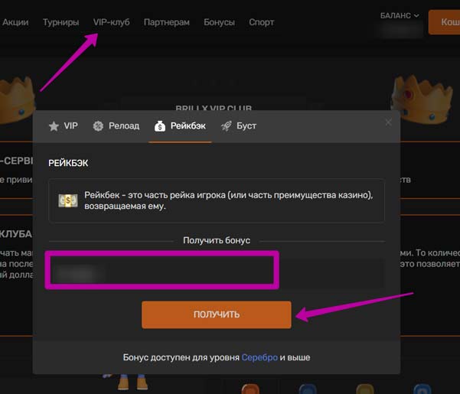The image size is (460, 394).
Task: Click the money bag Рейкбэк icon
Action: 160,126
